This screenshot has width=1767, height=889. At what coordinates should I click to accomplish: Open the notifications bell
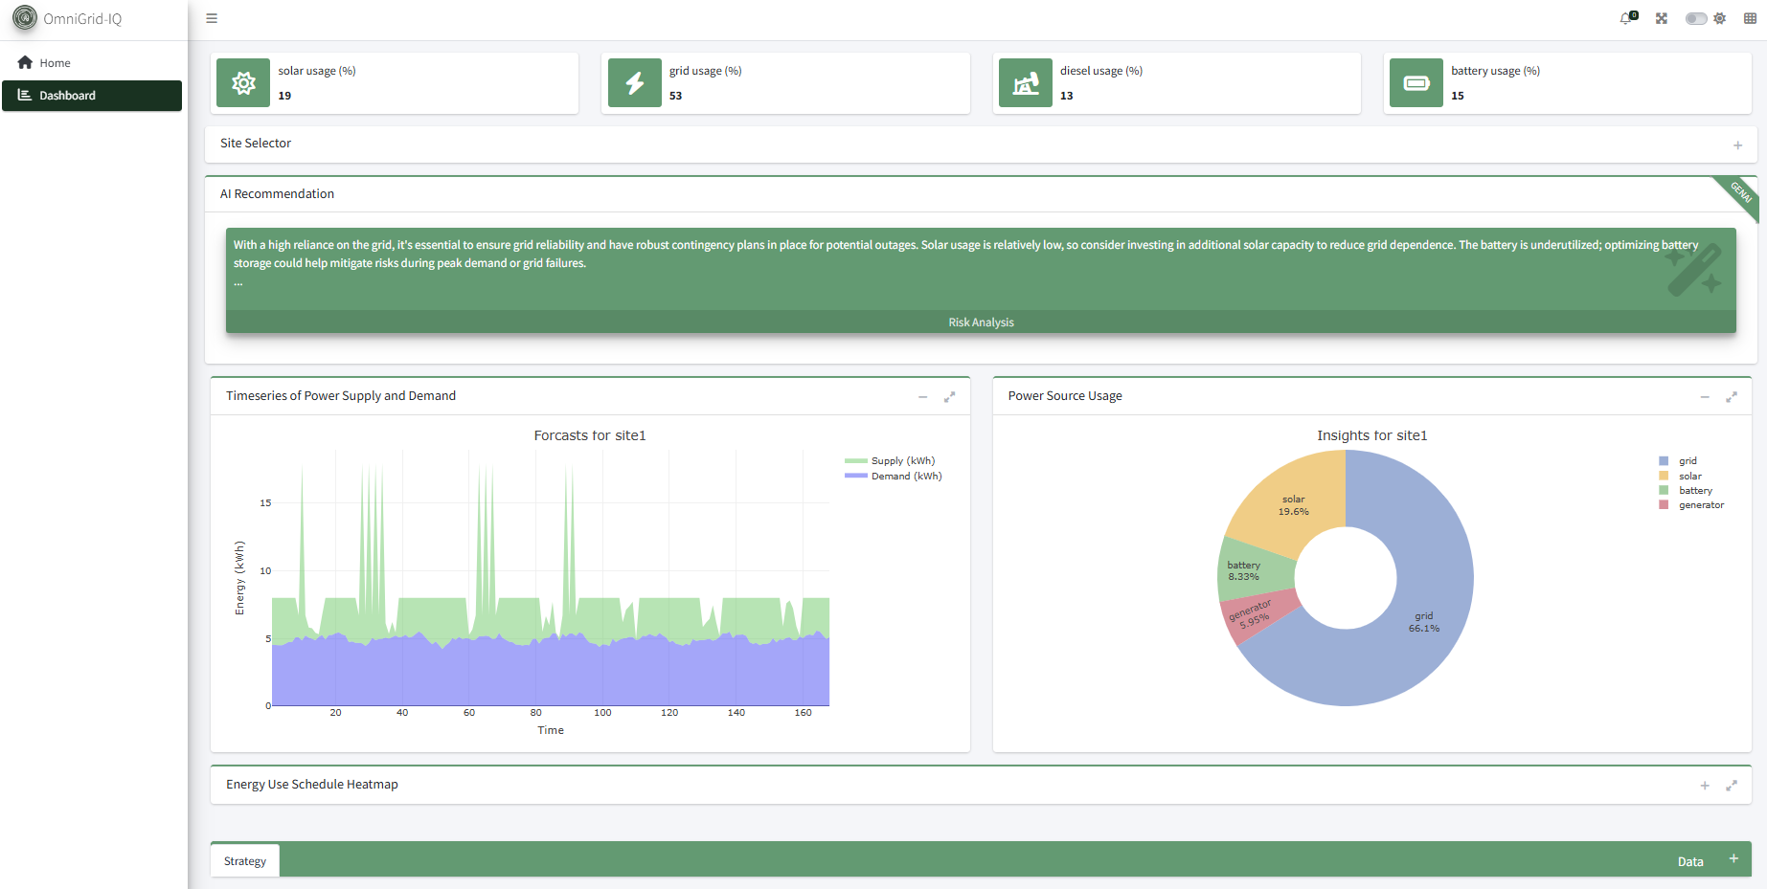1627,18
